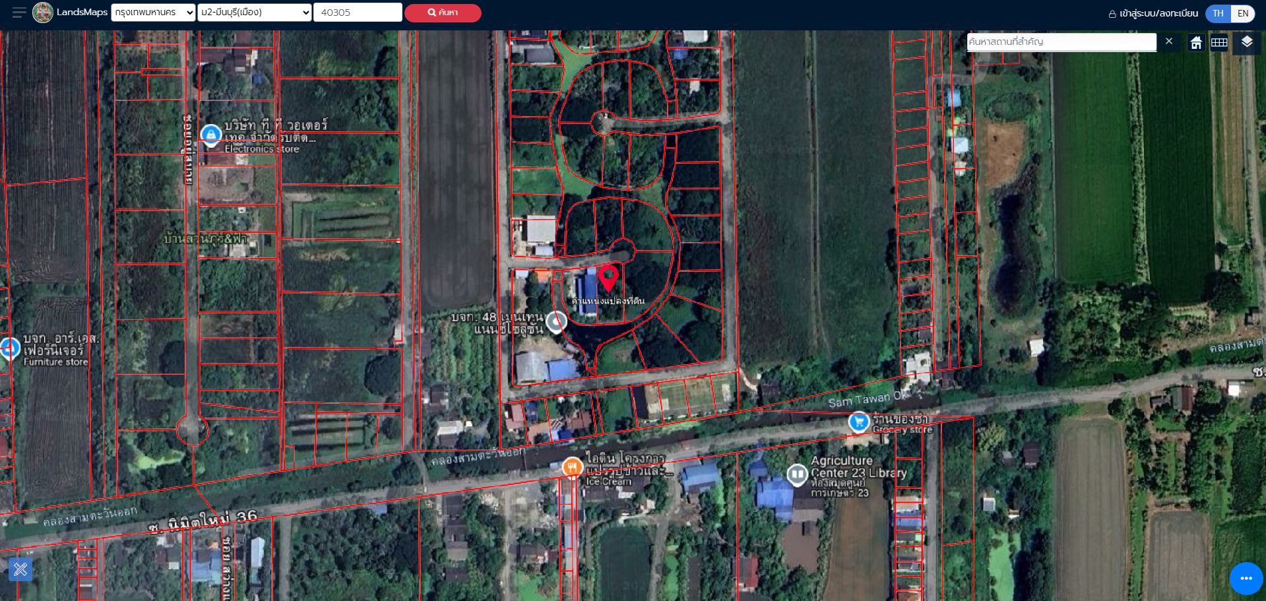This screenshot has width=1266, height=601.
Task: Open the map layers icon
Action: (1246, 42)
